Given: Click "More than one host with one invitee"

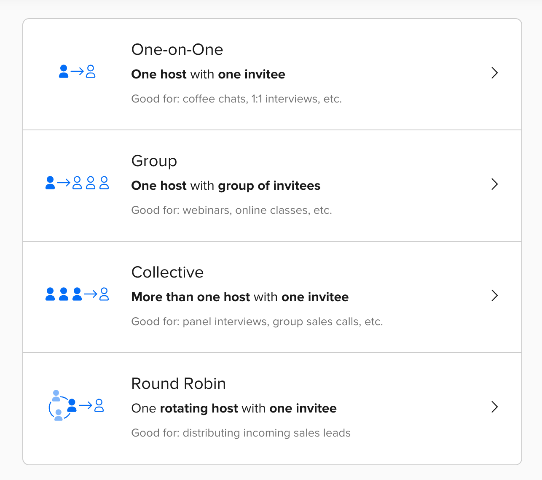Looking at the screenshot, I should click(x=240, y=297).
